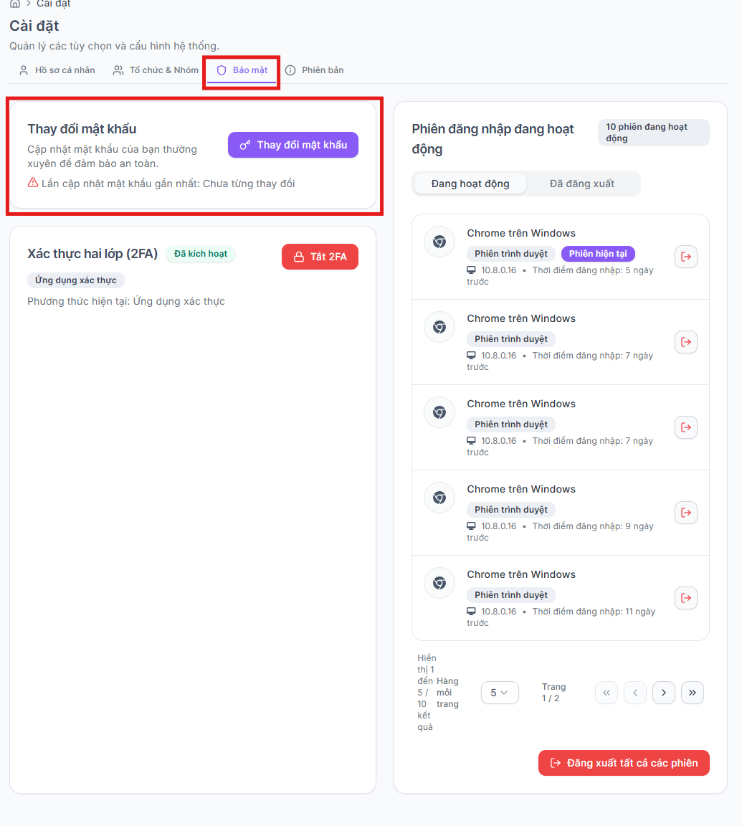Jump to last page double-arrow
The width and height of the screenshot is (742, 826).
coord(692,693)
